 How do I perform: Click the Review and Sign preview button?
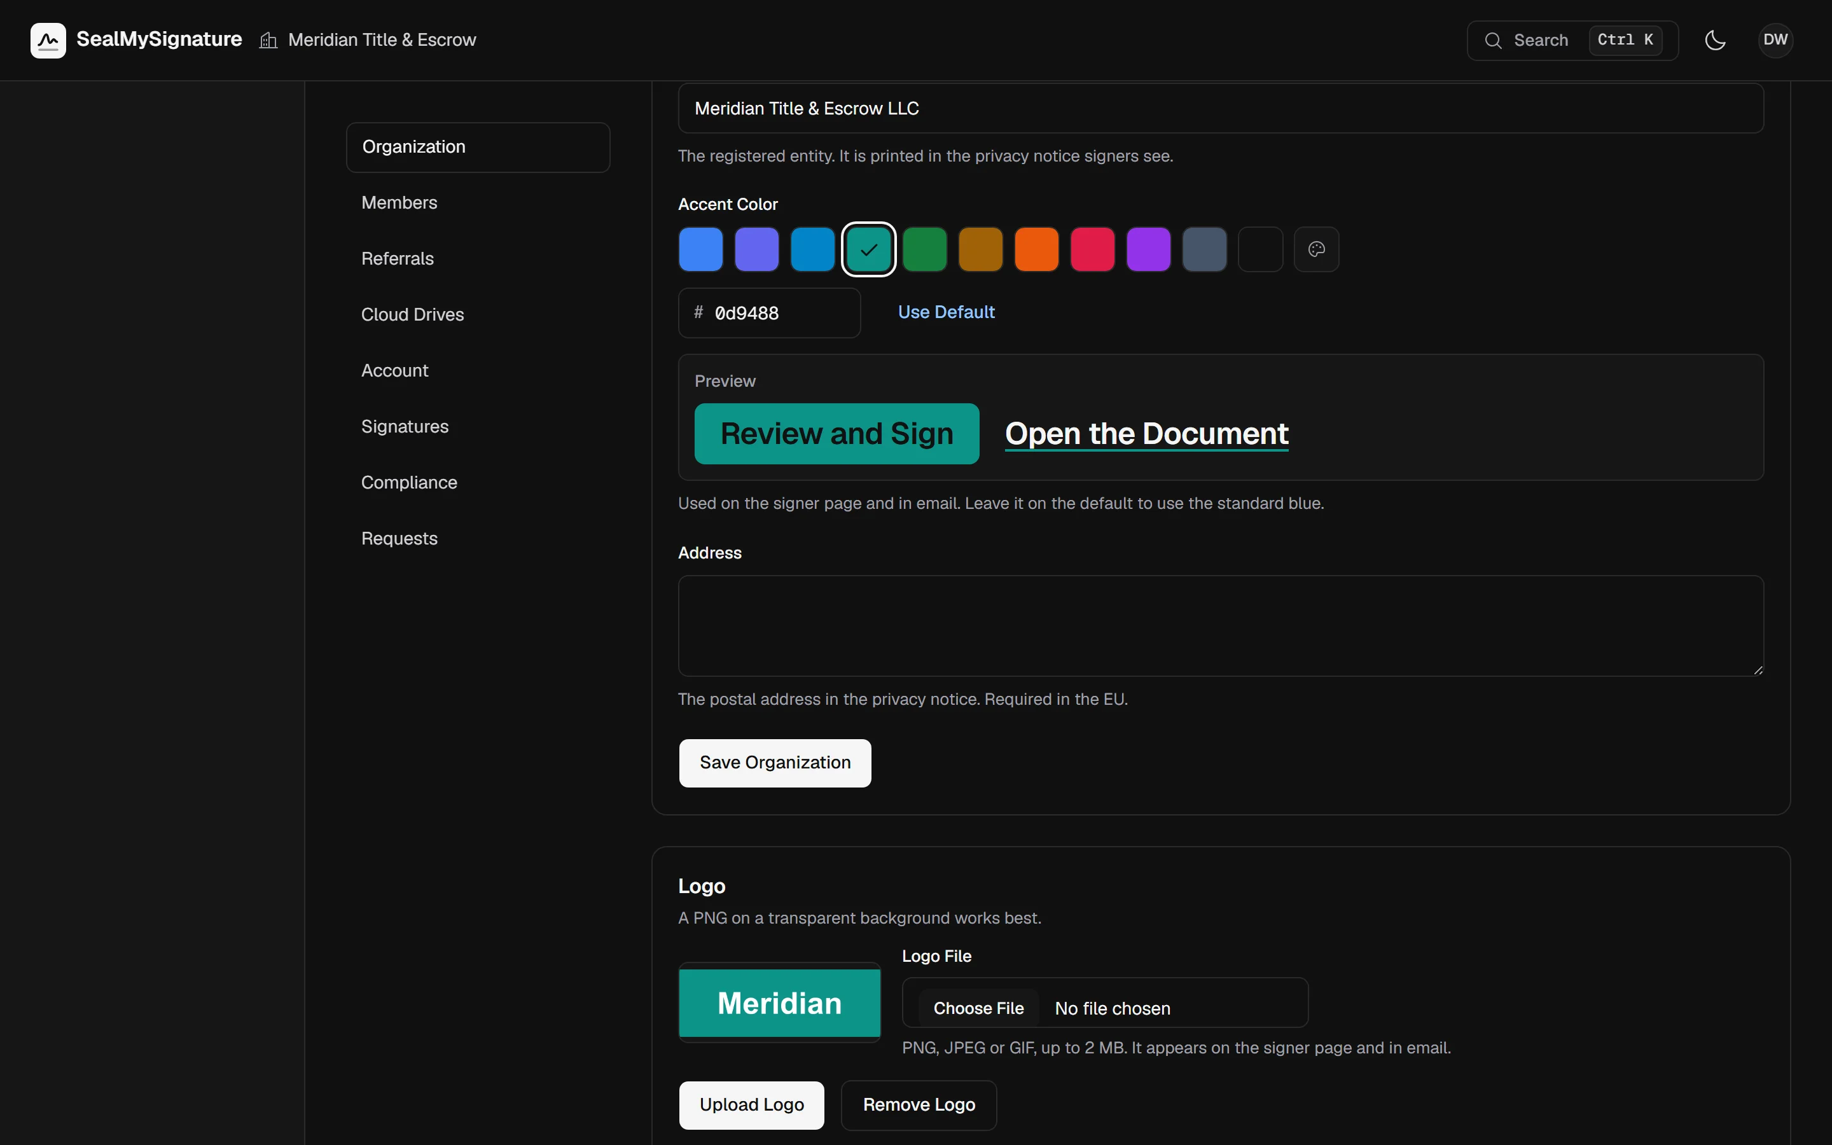(x=837, y=434)
